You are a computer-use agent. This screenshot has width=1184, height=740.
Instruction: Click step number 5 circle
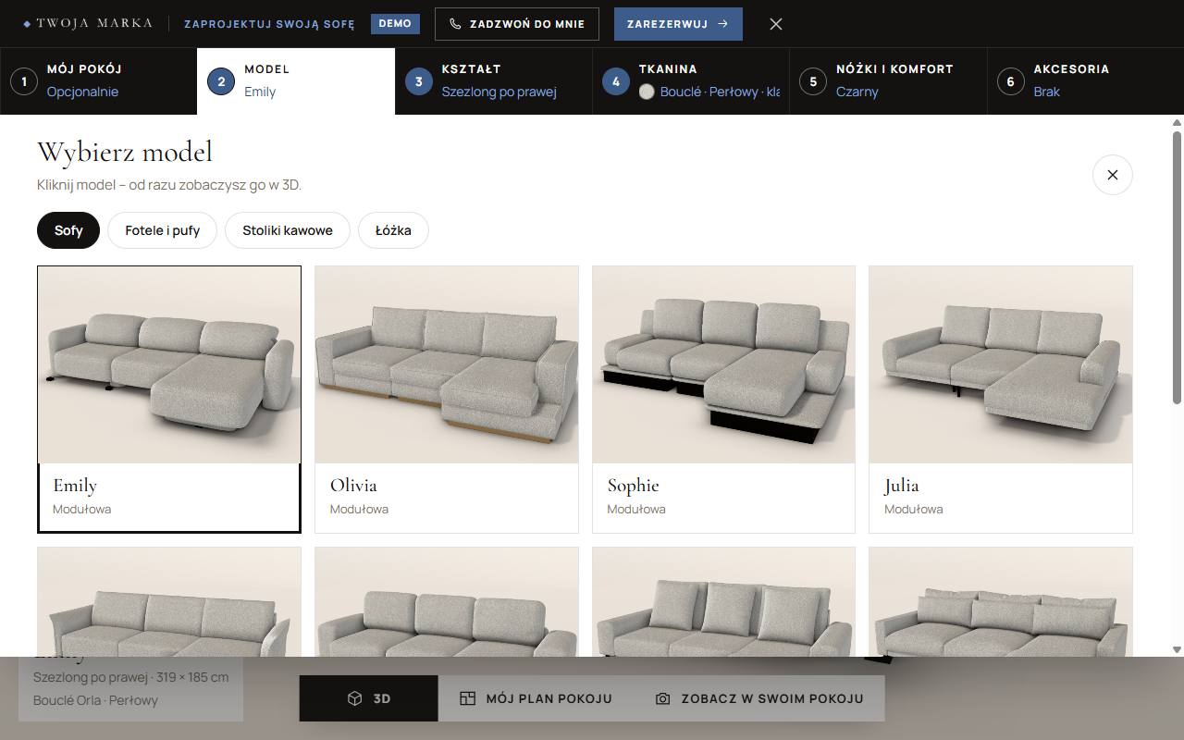[813, 81]
